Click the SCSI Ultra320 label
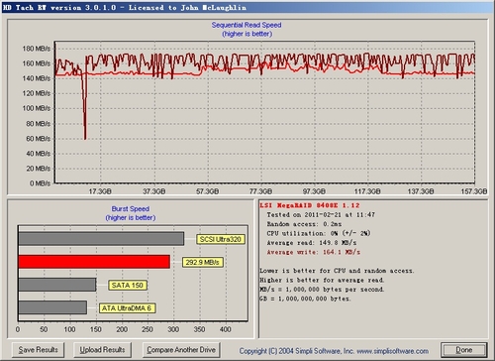The width and height of the screenshot is (495, 361). (x=221, y=239)
